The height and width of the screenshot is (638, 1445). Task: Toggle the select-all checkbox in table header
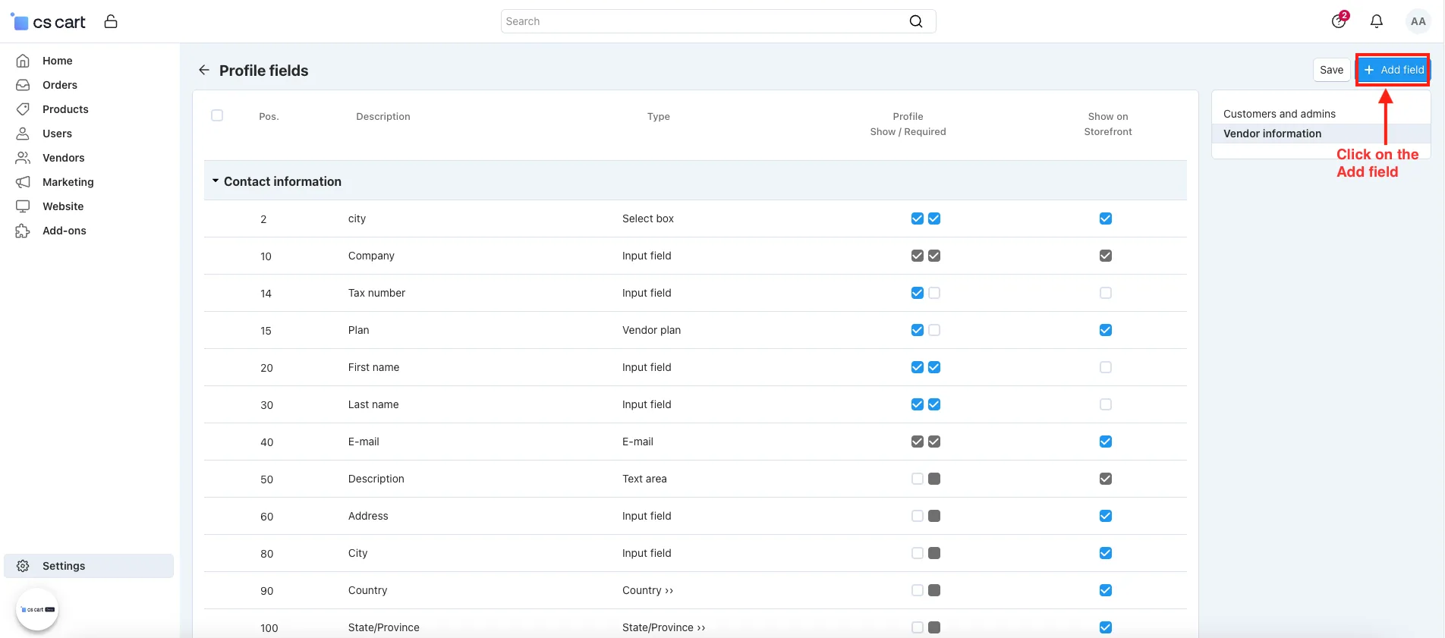(217, 115)
